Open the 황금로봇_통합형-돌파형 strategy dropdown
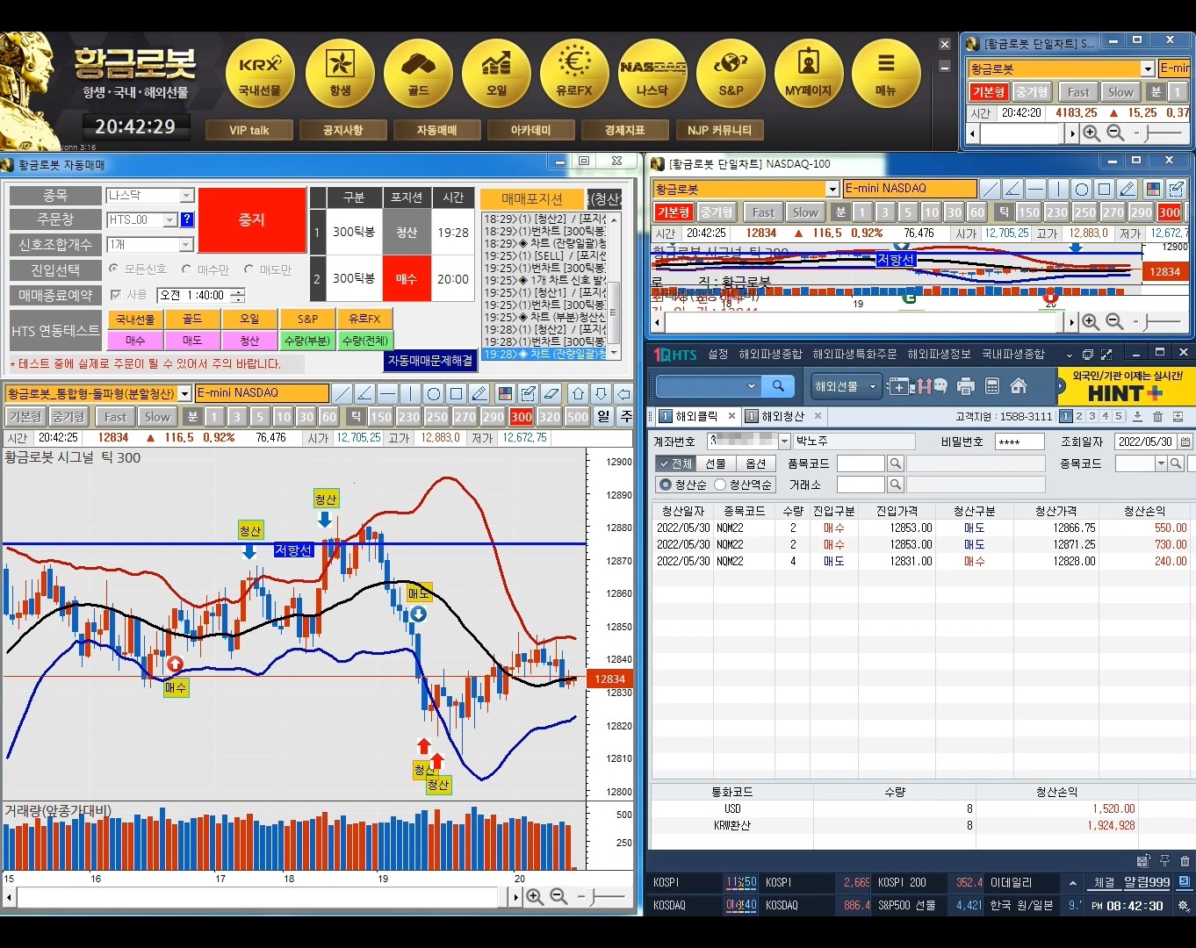 (x=184, y=393)
